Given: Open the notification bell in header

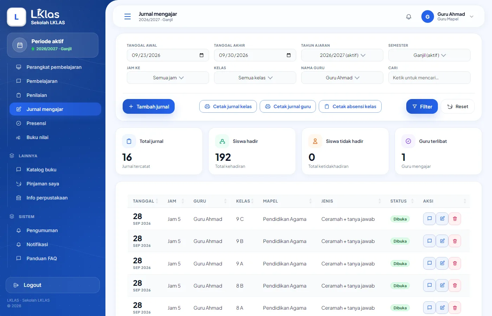Looking at the screenshot, I should coord(409,17).
